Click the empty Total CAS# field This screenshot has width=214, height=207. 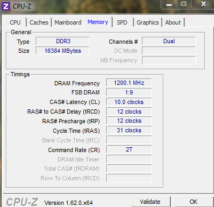coord(129,169)
